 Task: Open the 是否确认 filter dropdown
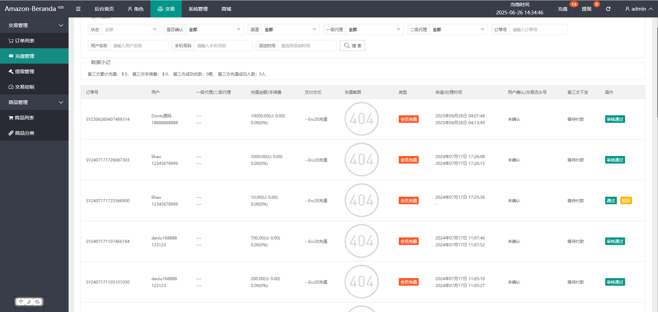point(215,30)
